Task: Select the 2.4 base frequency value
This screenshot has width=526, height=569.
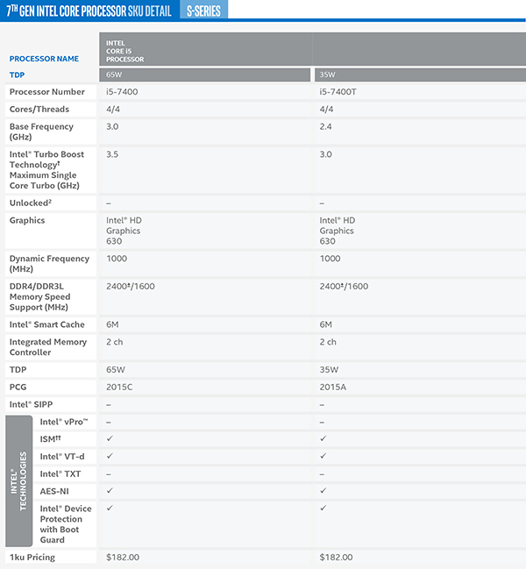Action: (x=325, y=127)
